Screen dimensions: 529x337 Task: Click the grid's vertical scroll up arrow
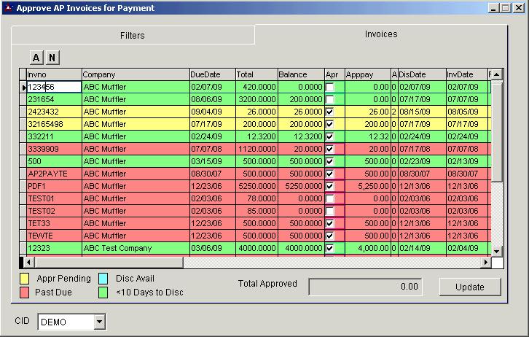(x=497, y=74)
